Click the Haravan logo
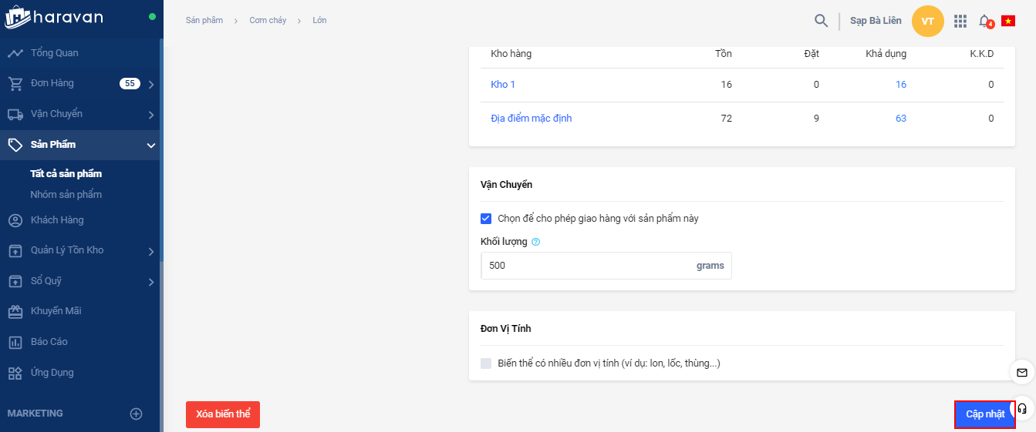Screen dimensions: 1036x432 coord(54,17)
